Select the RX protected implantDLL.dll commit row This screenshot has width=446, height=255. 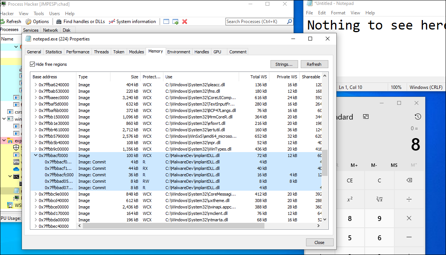[176, 168]
